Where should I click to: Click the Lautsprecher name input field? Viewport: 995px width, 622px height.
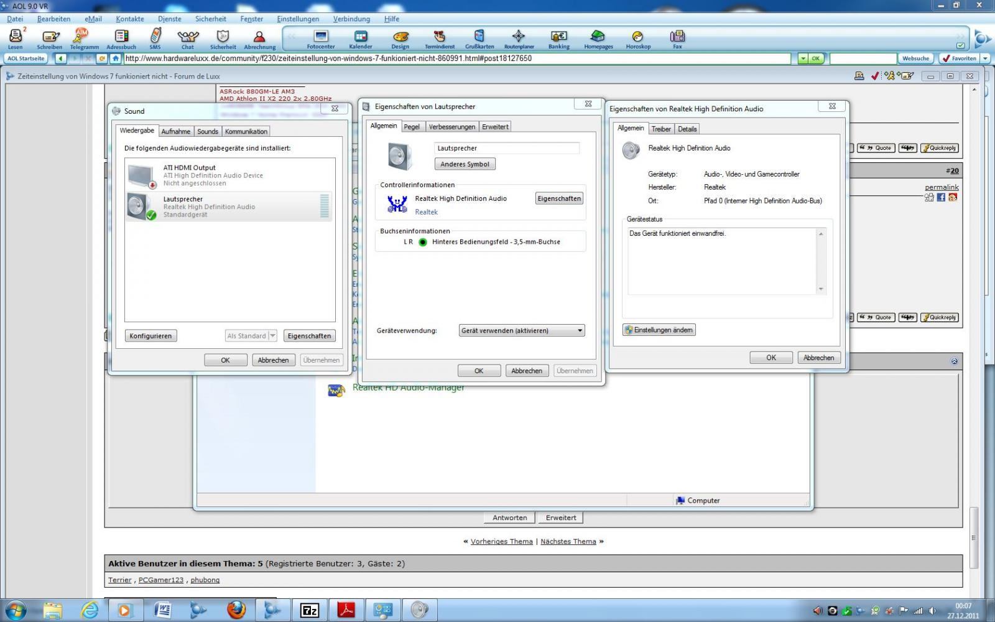pos(507,148)
